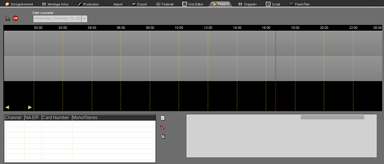Click the 12:00 marker on the timeline

coord(208,28)
